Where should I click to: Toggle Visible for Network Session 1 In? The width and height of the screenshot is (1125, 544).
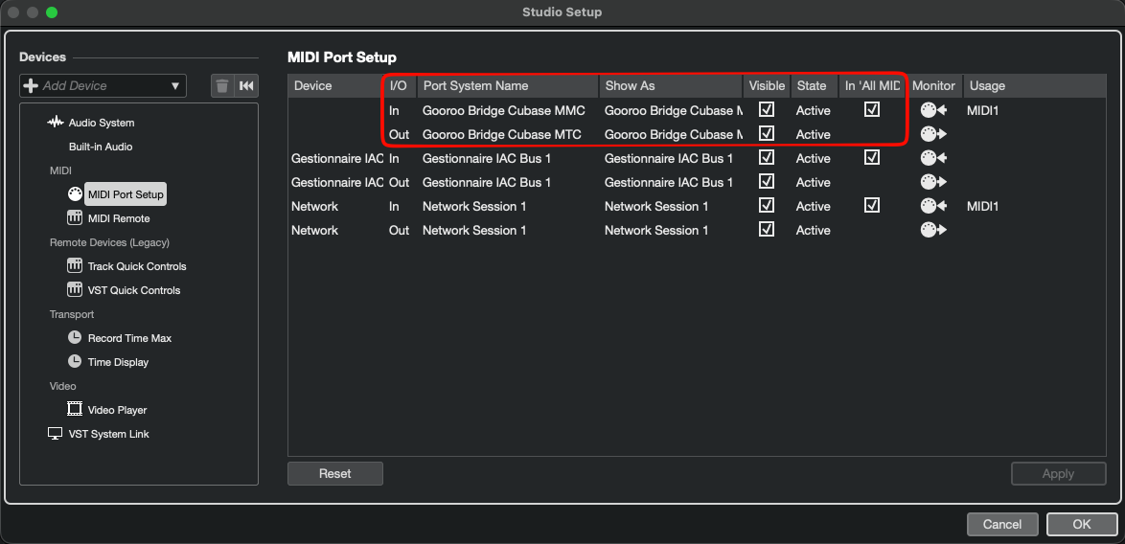(x=767, y=205)
